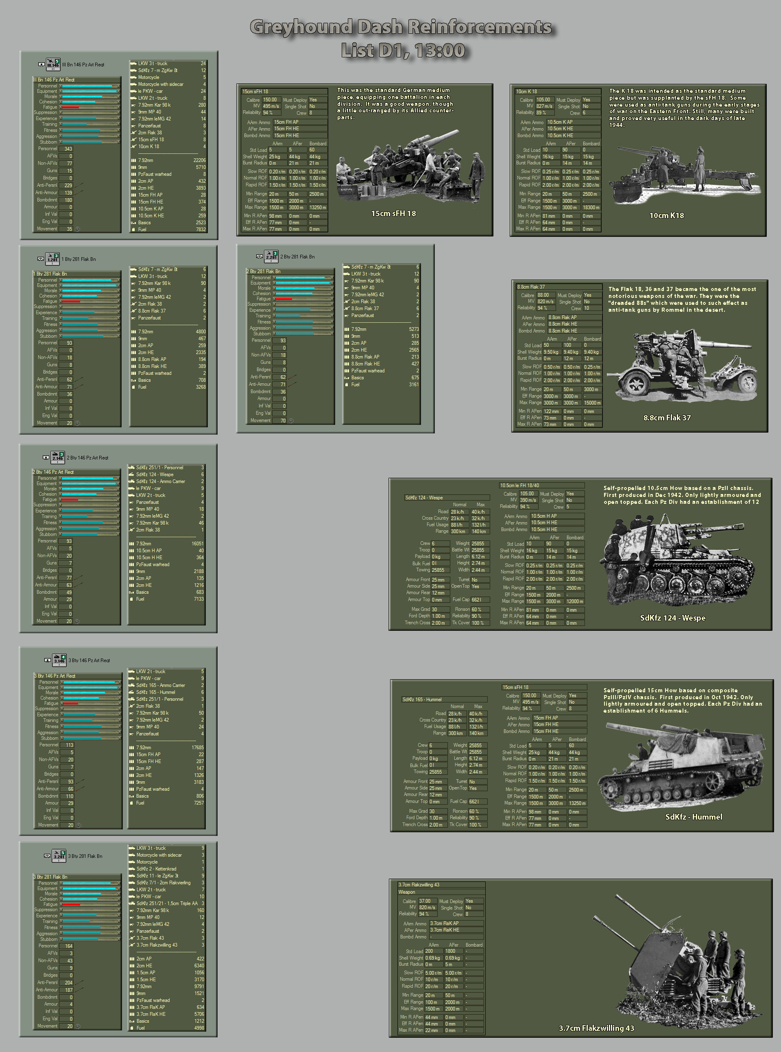Click 'SdKfz 165 - Ammo Carrier' row
This screenshot has width=781, height=1052.
coord(166,685)
